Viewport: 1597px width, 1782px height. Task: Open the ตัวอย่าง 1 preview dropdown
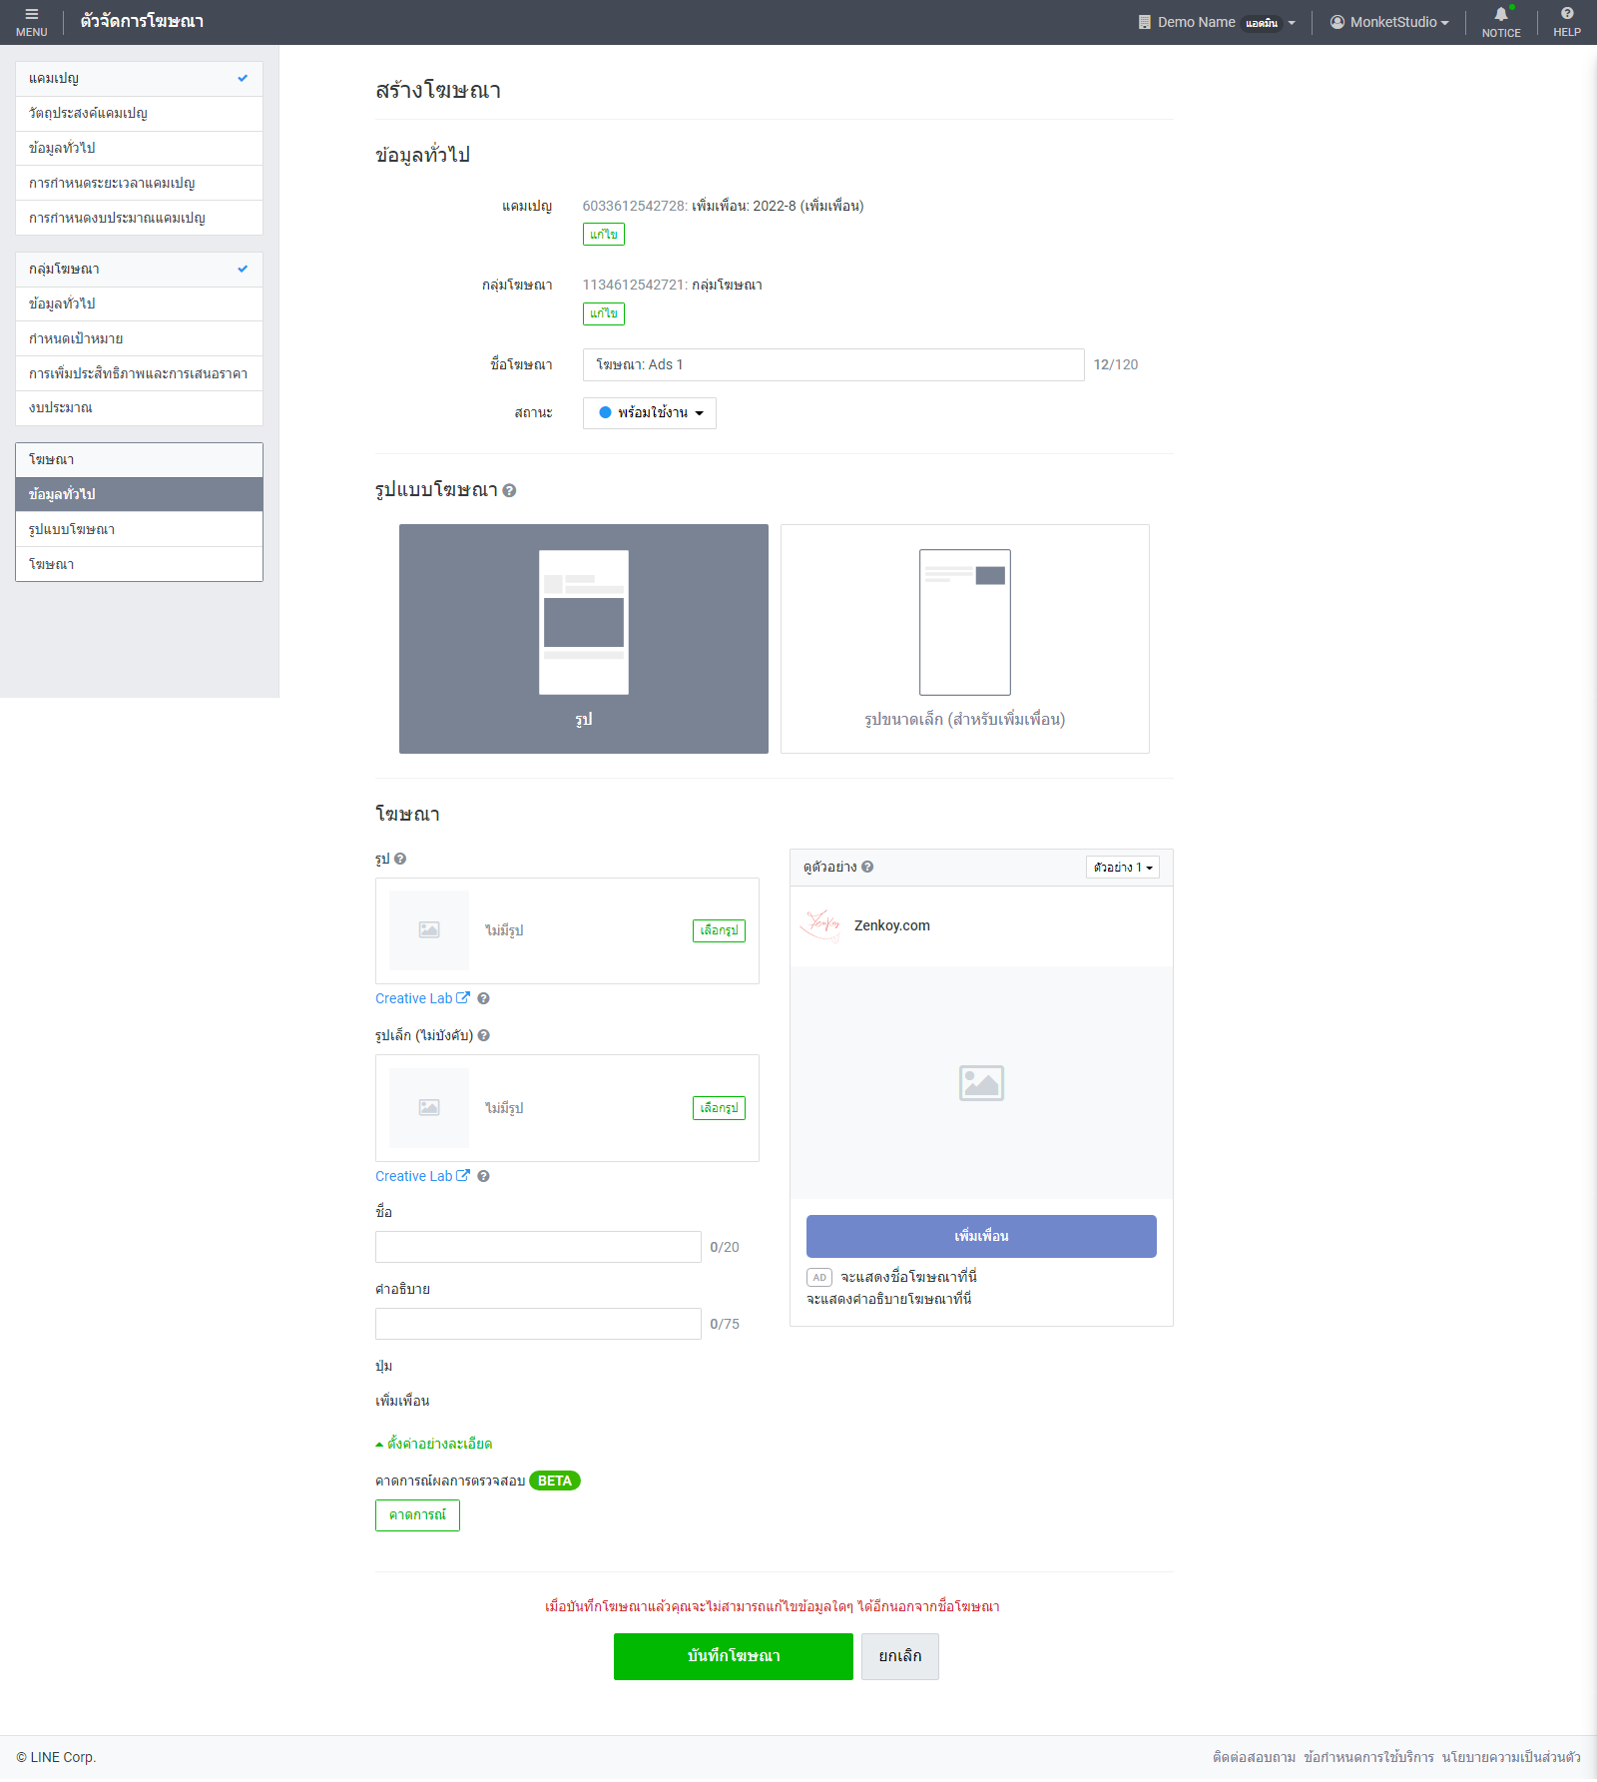click(1122, 868)
